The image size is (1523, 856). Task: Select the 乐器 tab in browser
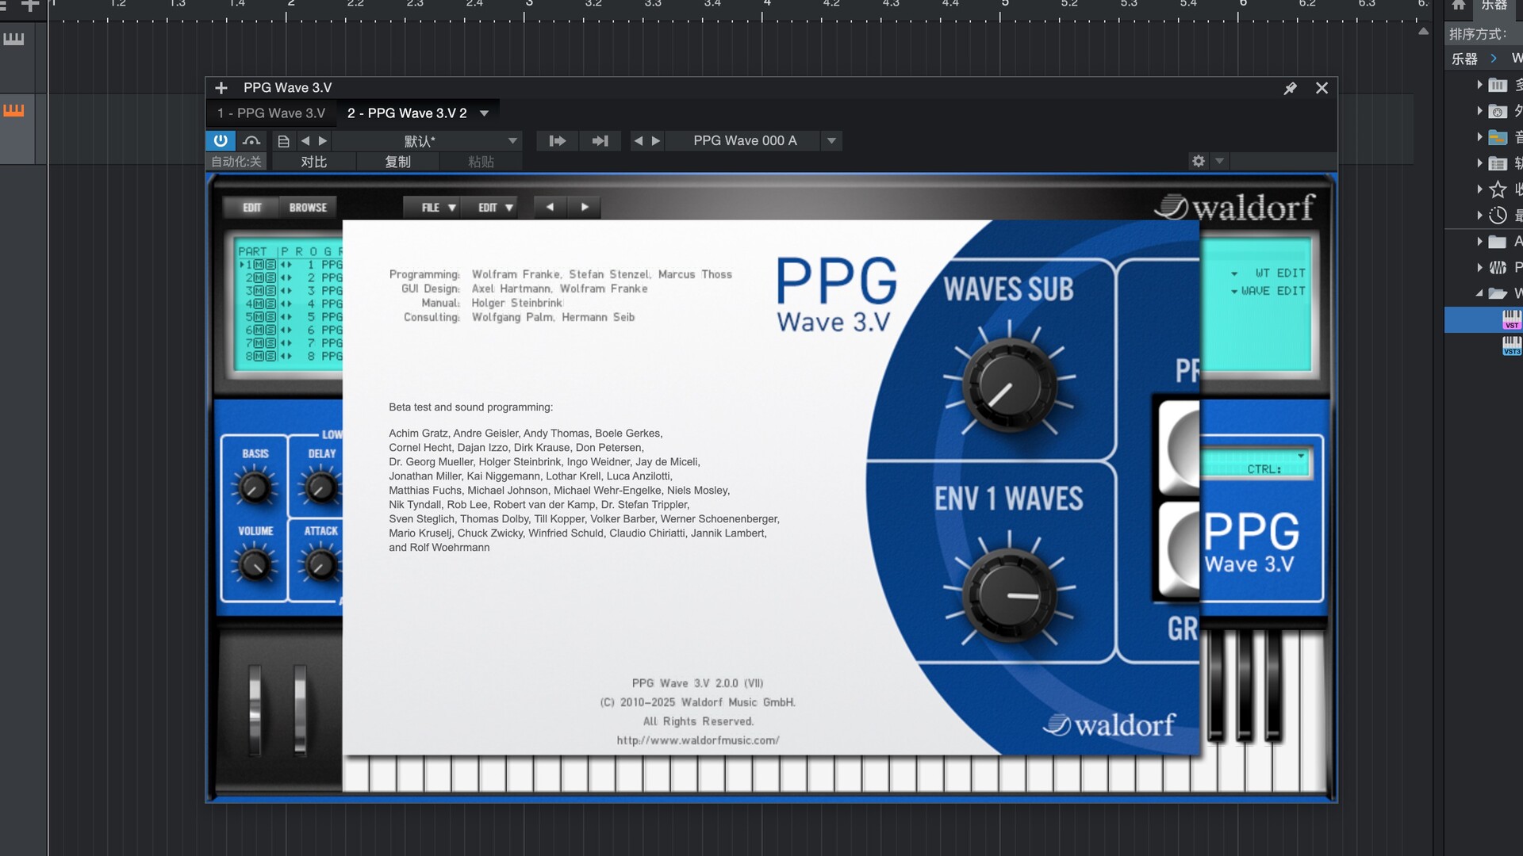[x=1494, y=6]
